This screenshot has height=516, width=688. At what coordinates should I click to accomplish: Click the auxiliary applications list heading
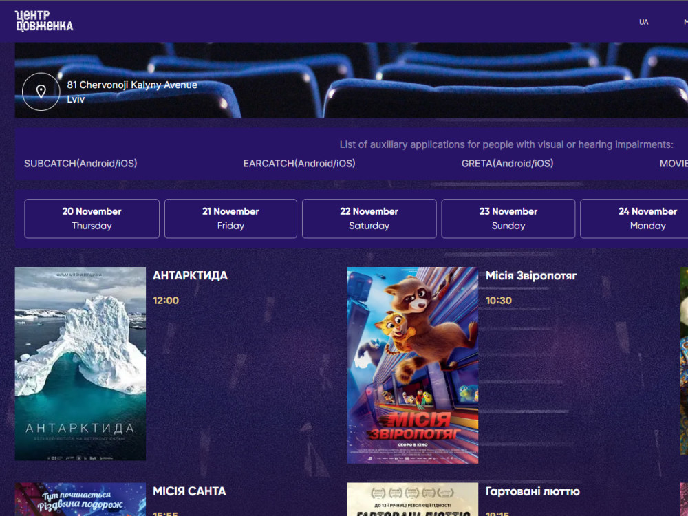click(x=506, y=144)
